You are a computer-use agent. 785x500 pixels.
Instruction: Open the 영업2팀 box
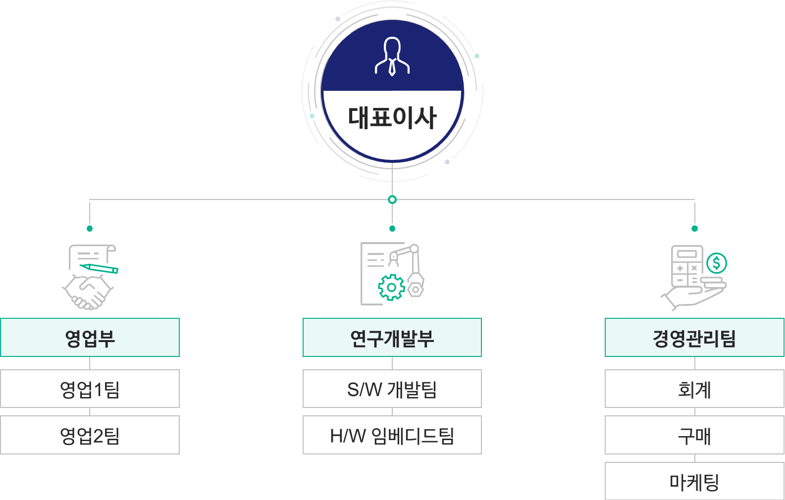(x=90, y=435)
